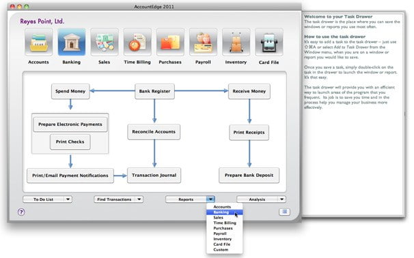The width and height of the screenshot is (414, 258).
Task: Open the Payroll command center icon
Action: (x=203, y=42)
